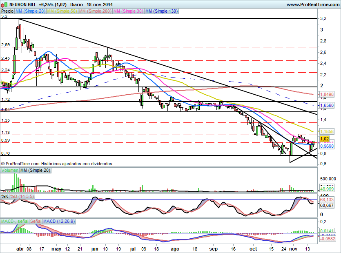
Task: Open the www.ProRealTime.com link
Action: click(x=313, y=4)
